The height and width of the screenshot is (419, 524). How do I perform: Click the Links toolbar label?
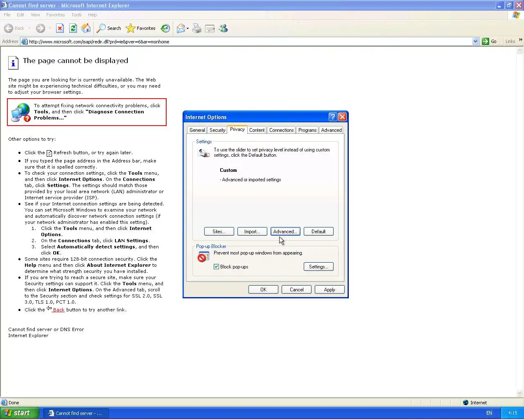click(x=510, y=41)
